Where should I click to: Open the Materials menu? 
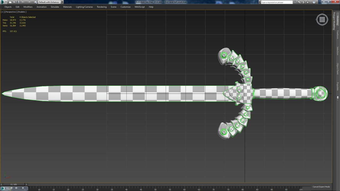[67, 7]
